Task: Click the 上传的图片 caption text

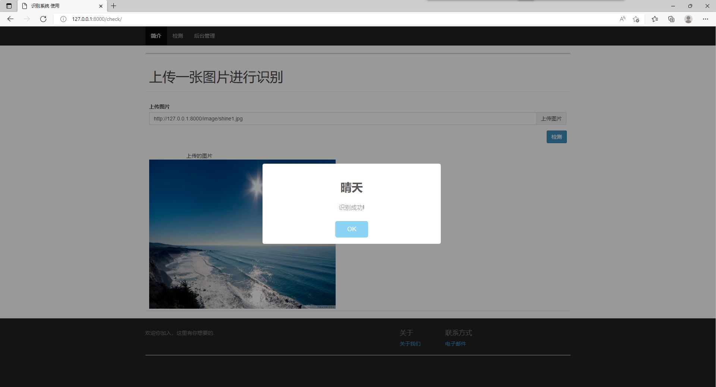Action: click(199, 156)
